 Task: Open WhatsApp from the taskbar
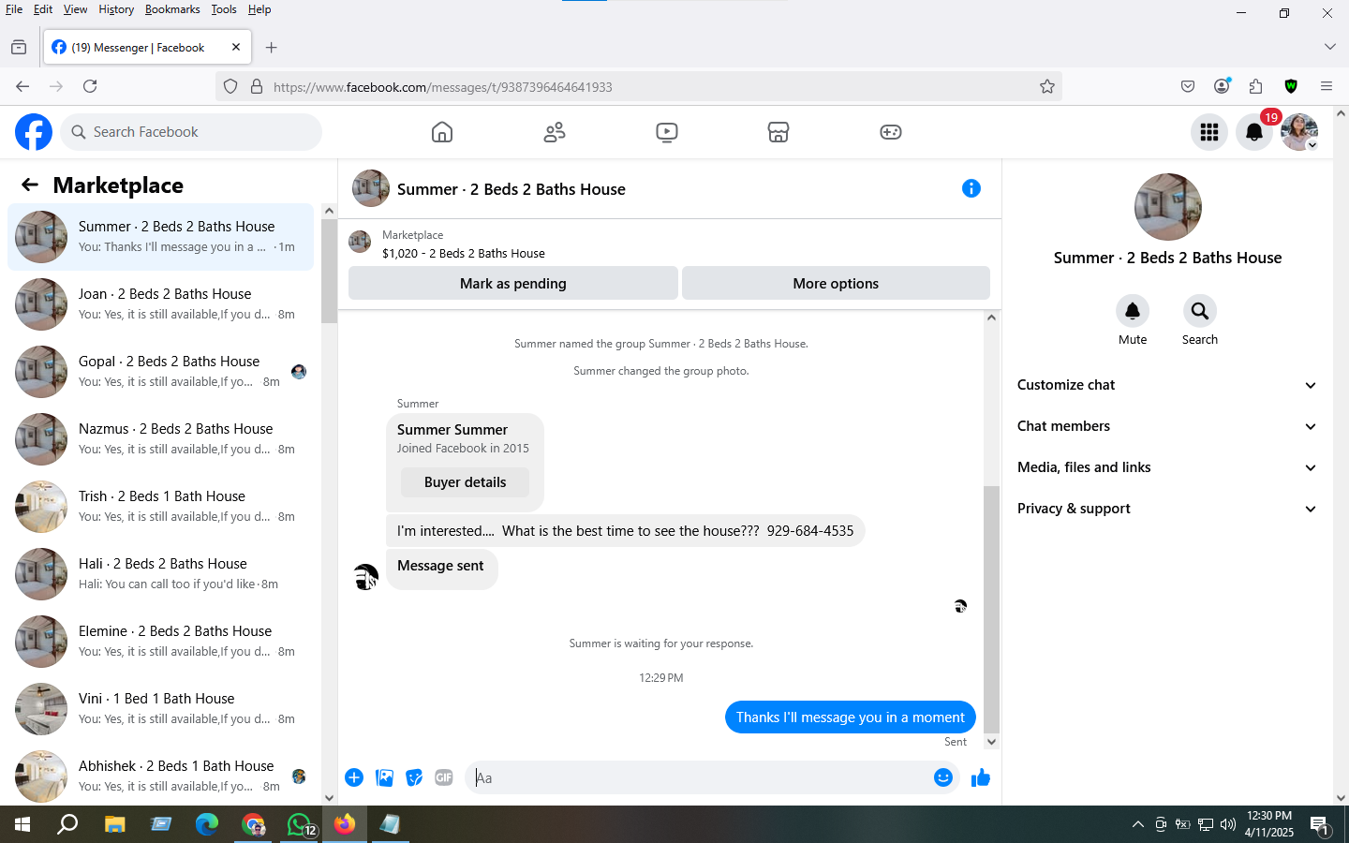300,824
